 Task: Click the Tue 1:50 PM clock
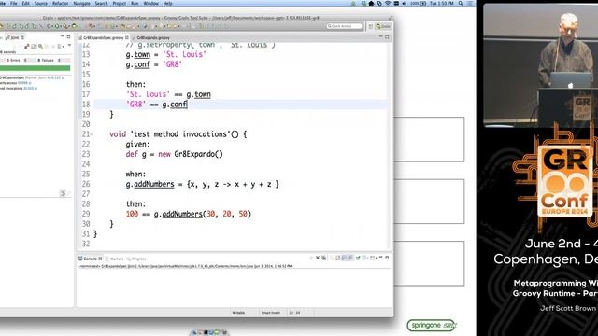tap(441, 3)
